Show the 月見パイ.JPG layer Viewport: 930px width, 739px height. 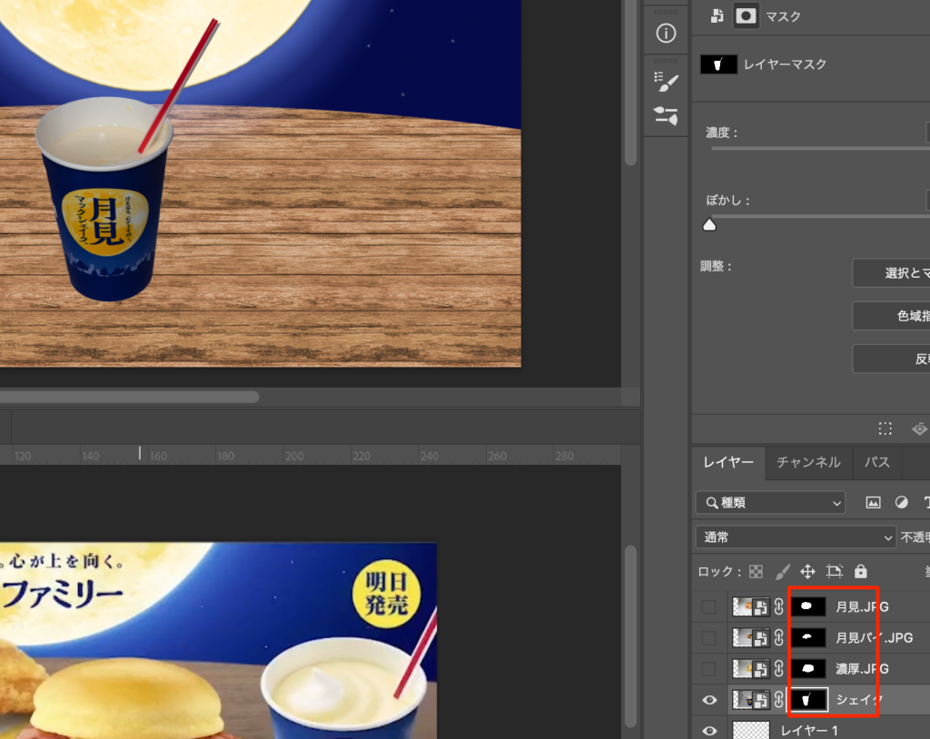710,637
